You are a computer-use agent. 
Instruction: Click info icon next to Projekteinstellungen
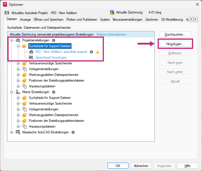click(54, 41)
